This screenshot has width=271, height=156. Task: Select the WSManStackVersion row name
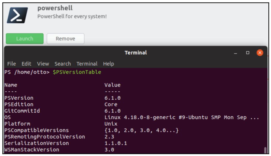(x=32, y=150)
